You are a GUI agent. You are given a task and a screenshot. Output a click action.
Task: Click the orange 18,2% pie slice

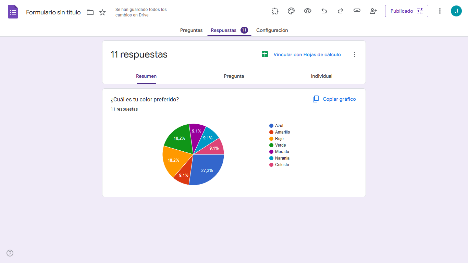click(174, 159)
